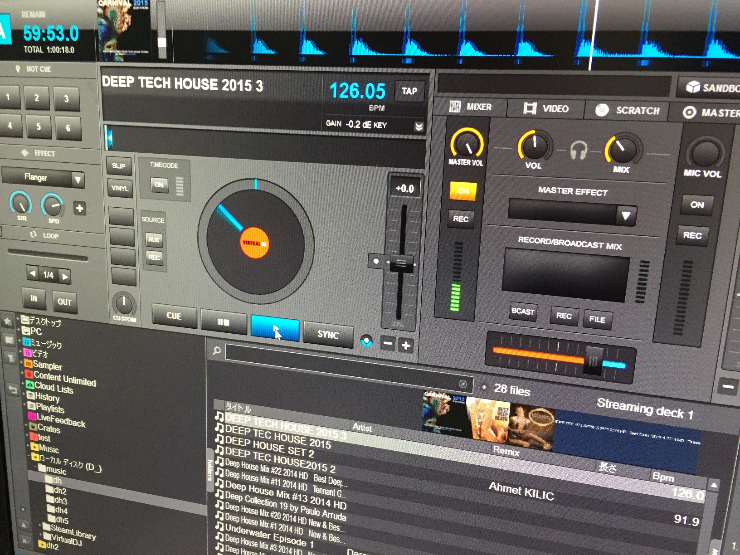Click the pitch plus button
Screen dimensions: 740x555
tap(406, 346)
